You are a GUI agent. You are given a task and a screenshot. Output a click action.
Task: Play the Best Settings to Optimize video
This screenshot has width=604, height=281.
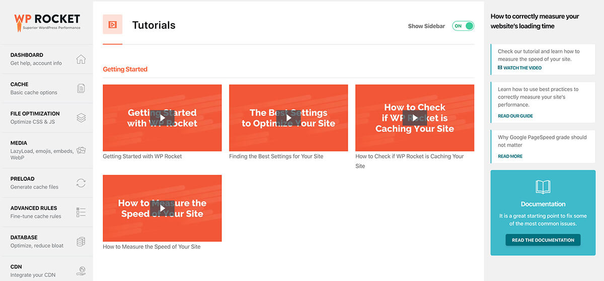tap(288, 118)
